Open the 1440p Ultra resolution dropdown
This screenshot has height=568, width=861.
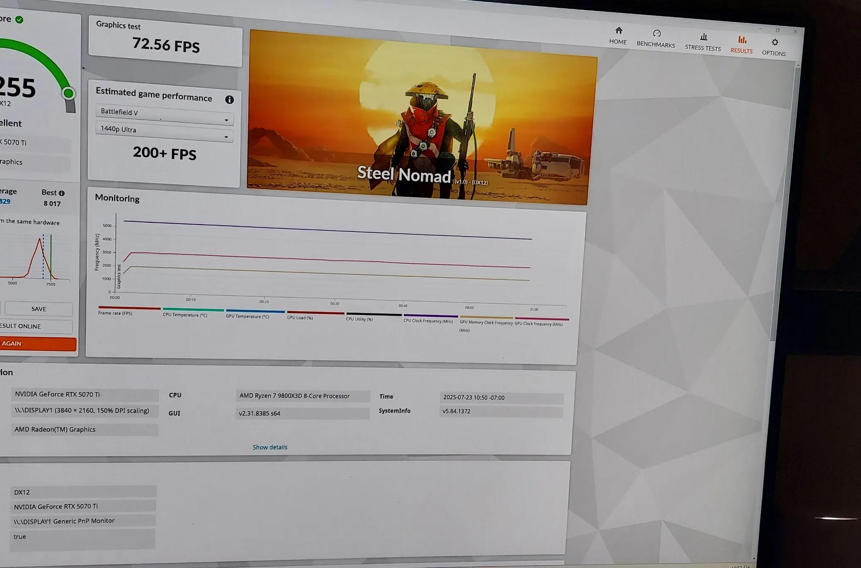coord(164,131)
